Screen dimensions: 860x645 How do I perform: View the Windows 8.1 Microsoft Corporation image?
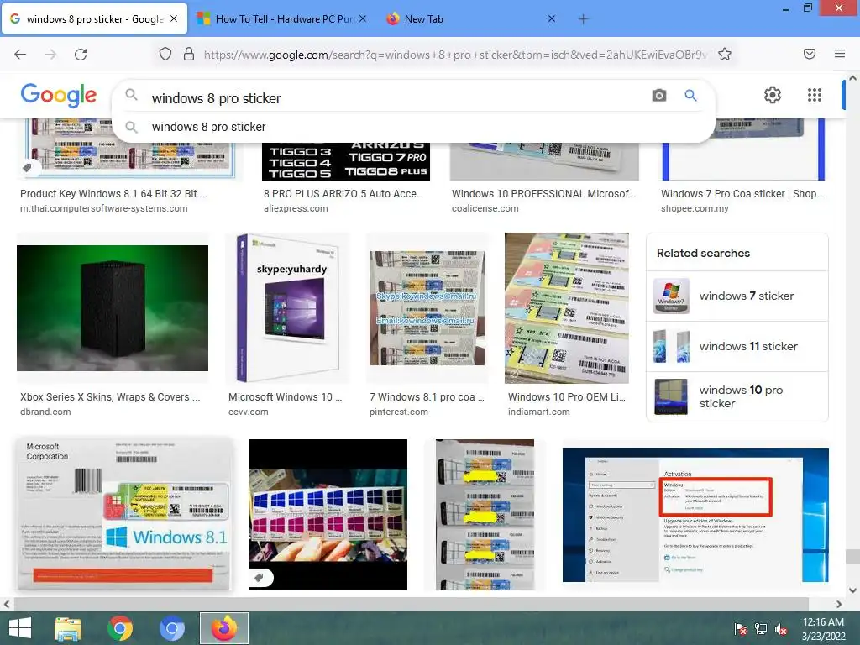124,514
